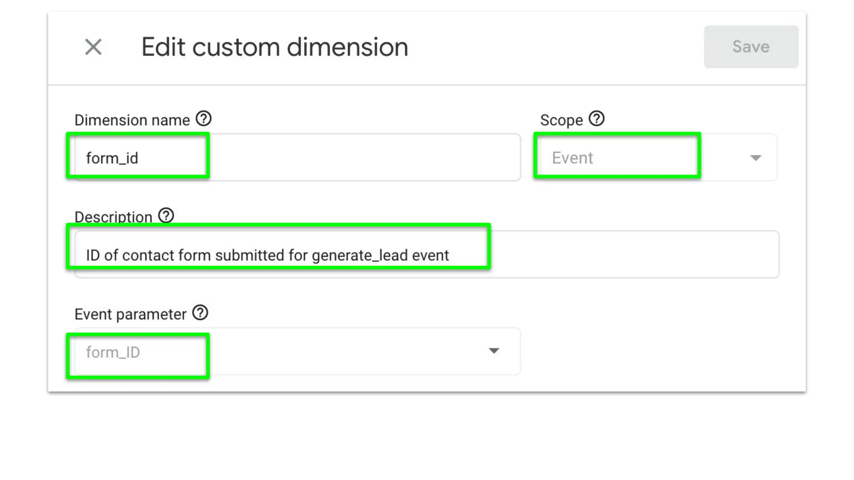Click the Scope label text

561,120
